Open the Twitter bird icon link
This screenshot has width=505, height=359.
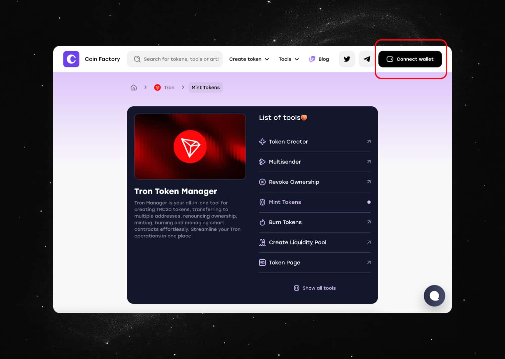click(x=347, y=59)
